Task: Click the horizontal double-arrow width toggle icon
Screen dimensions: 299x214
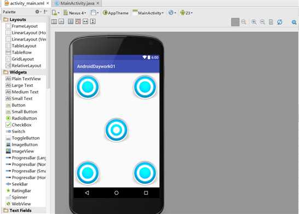Action: tap(85, 21)
